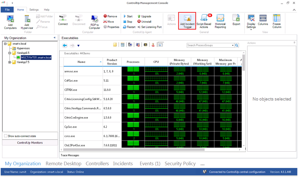298x177 pixels.
Task: Click the Add Hypervisor icon
Action: [27, 22]
